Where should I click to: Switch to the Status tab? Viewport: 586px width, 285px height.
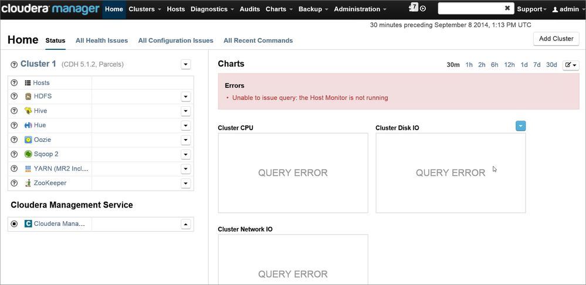click(55, 40)
